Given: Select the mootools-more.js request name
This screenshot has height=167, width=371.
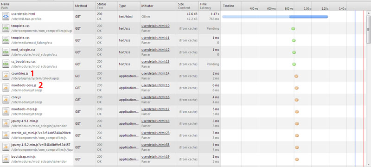Looking at the screenshot, I should tap(24, 109).
